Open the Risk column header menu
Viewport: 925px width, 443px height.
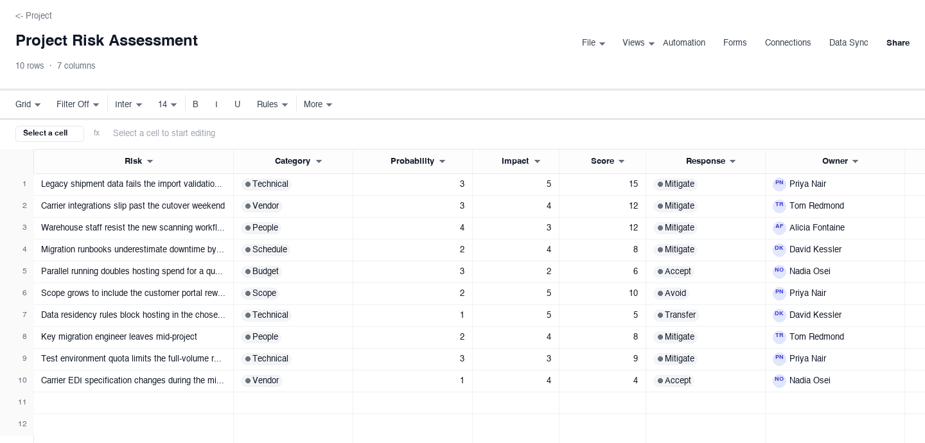150,162
